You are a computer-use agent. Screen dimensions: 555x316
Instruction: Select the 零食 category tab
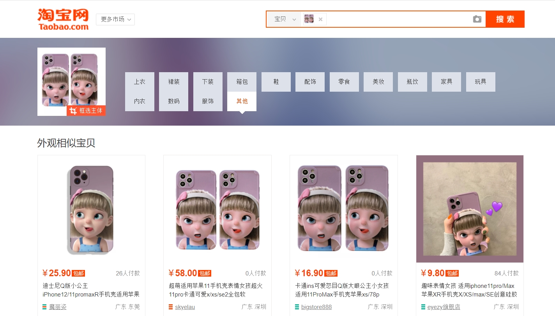(x=344, y=82)
